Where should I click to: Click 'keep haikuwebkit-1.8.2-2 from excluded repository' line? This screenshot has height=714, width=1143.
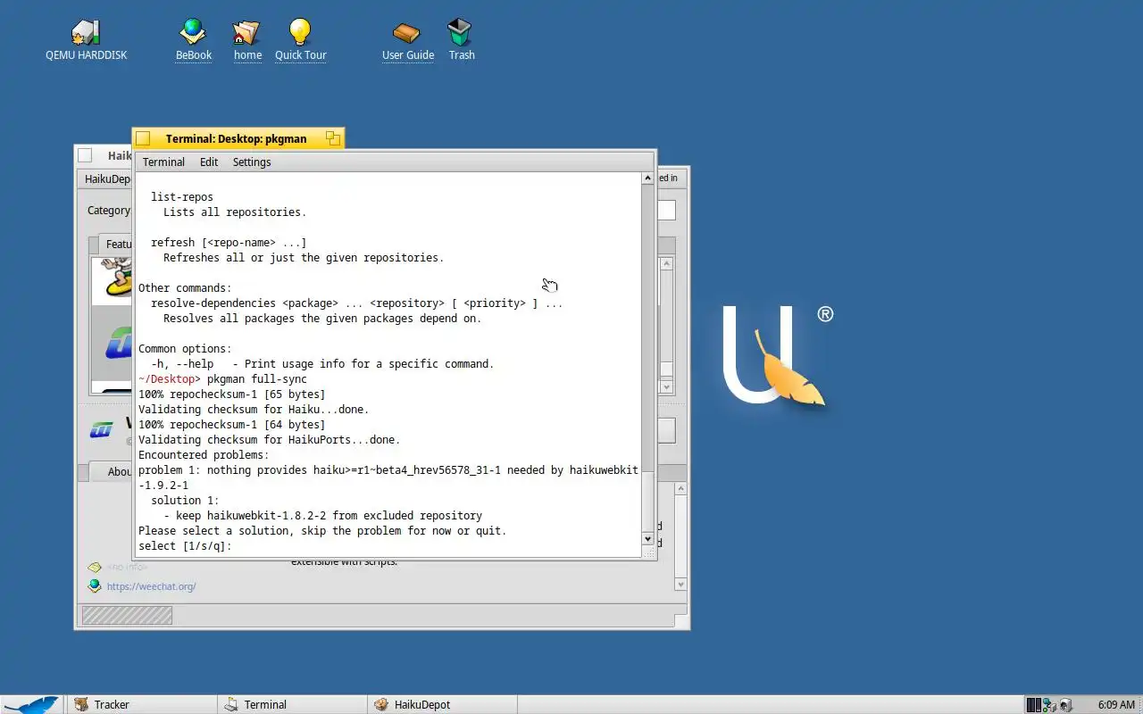click(322, 515)
